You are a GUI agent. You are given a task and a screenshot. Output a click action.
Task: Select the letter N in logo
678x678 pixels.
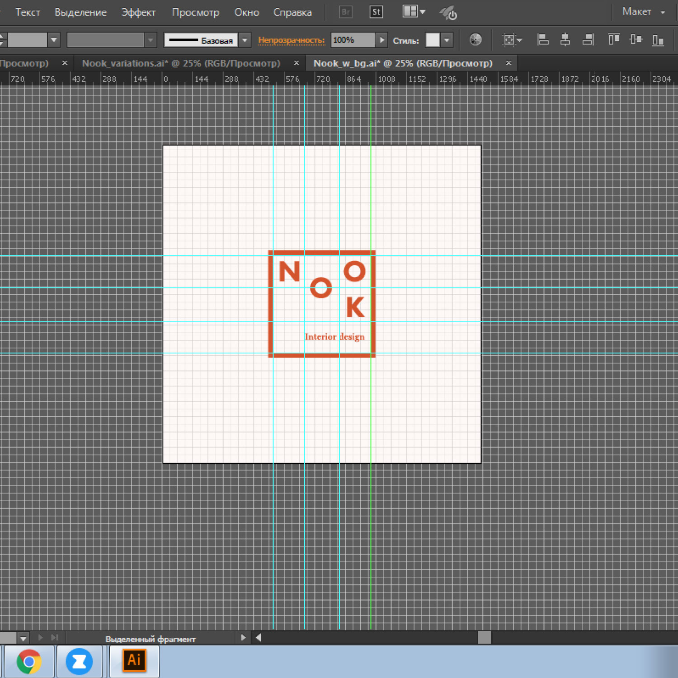289,271
